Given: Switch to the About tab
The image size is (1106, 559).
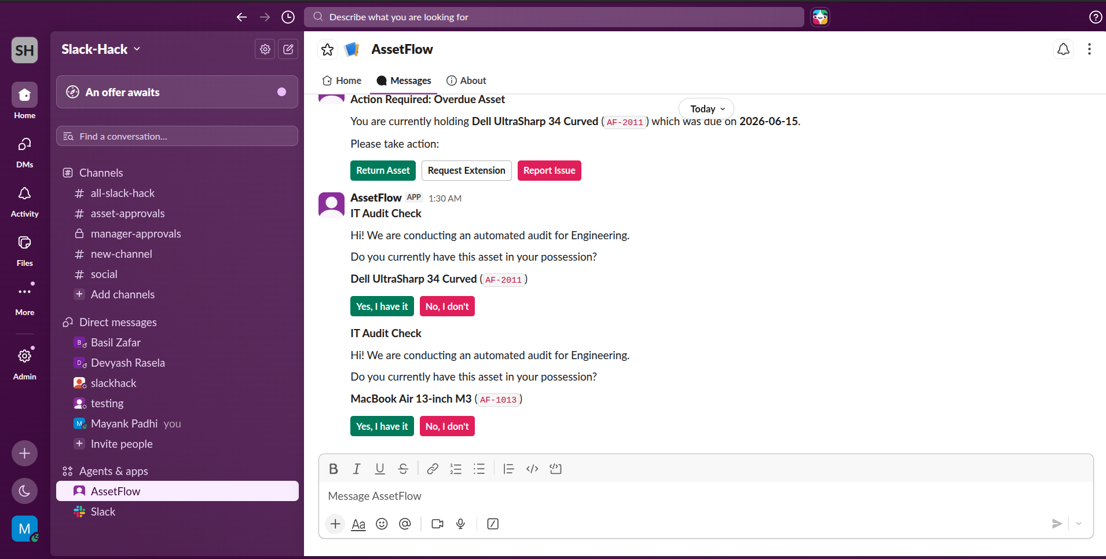Looking at the screenshot, I should 466,81.
